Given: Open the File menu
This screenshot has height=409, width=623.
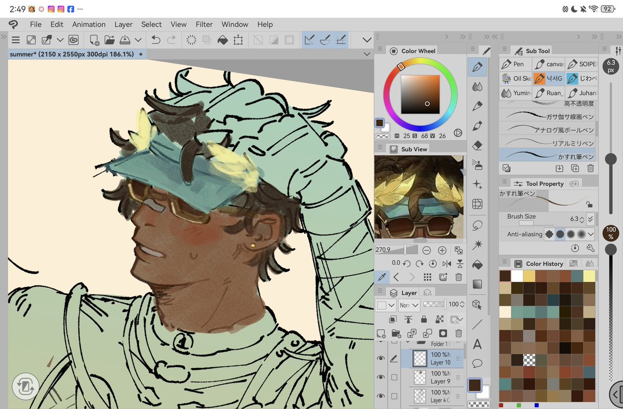Looking at the screenshot, I should [x=35, y=24].
